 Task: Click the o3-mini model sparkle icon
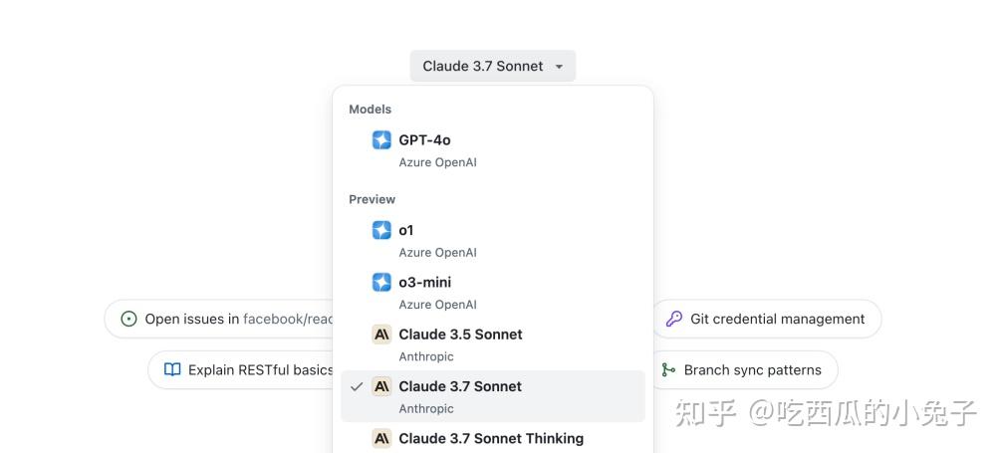(x=381, y=283)
